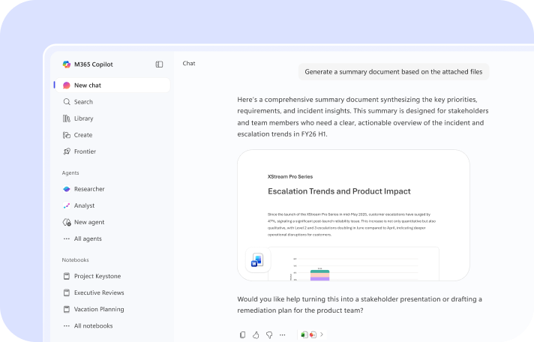Click the Vacation Planning notebook icon
This screenshot has height=342, width=534.
coord(67,309)
